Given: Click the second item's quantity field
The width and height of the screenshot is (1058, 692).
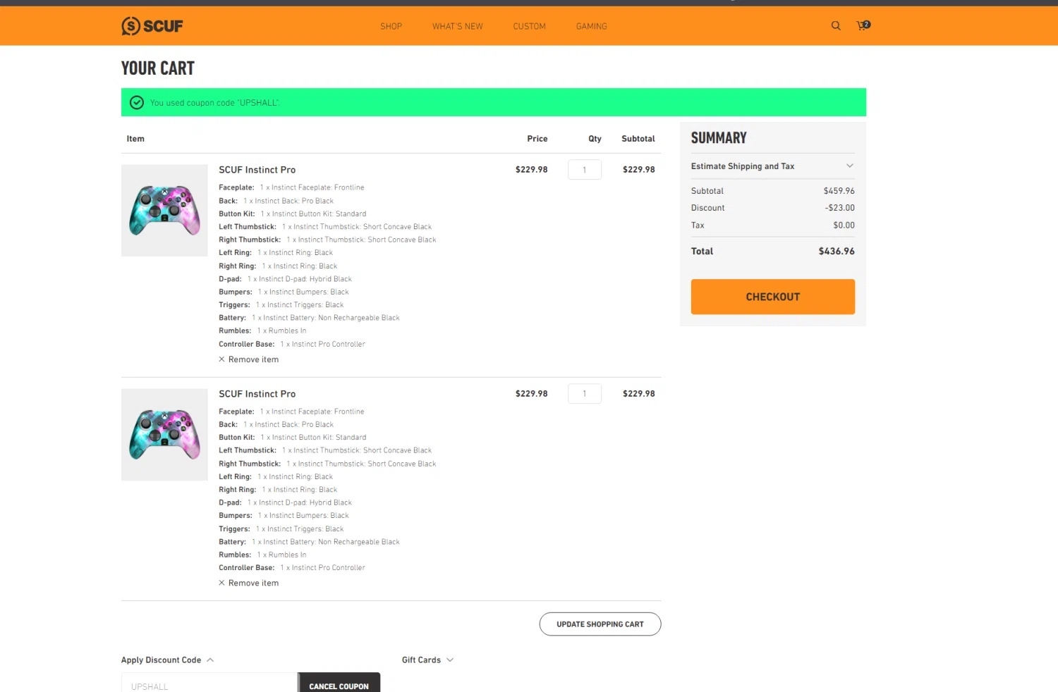Looking at the screenshot, I should [584, 393].
